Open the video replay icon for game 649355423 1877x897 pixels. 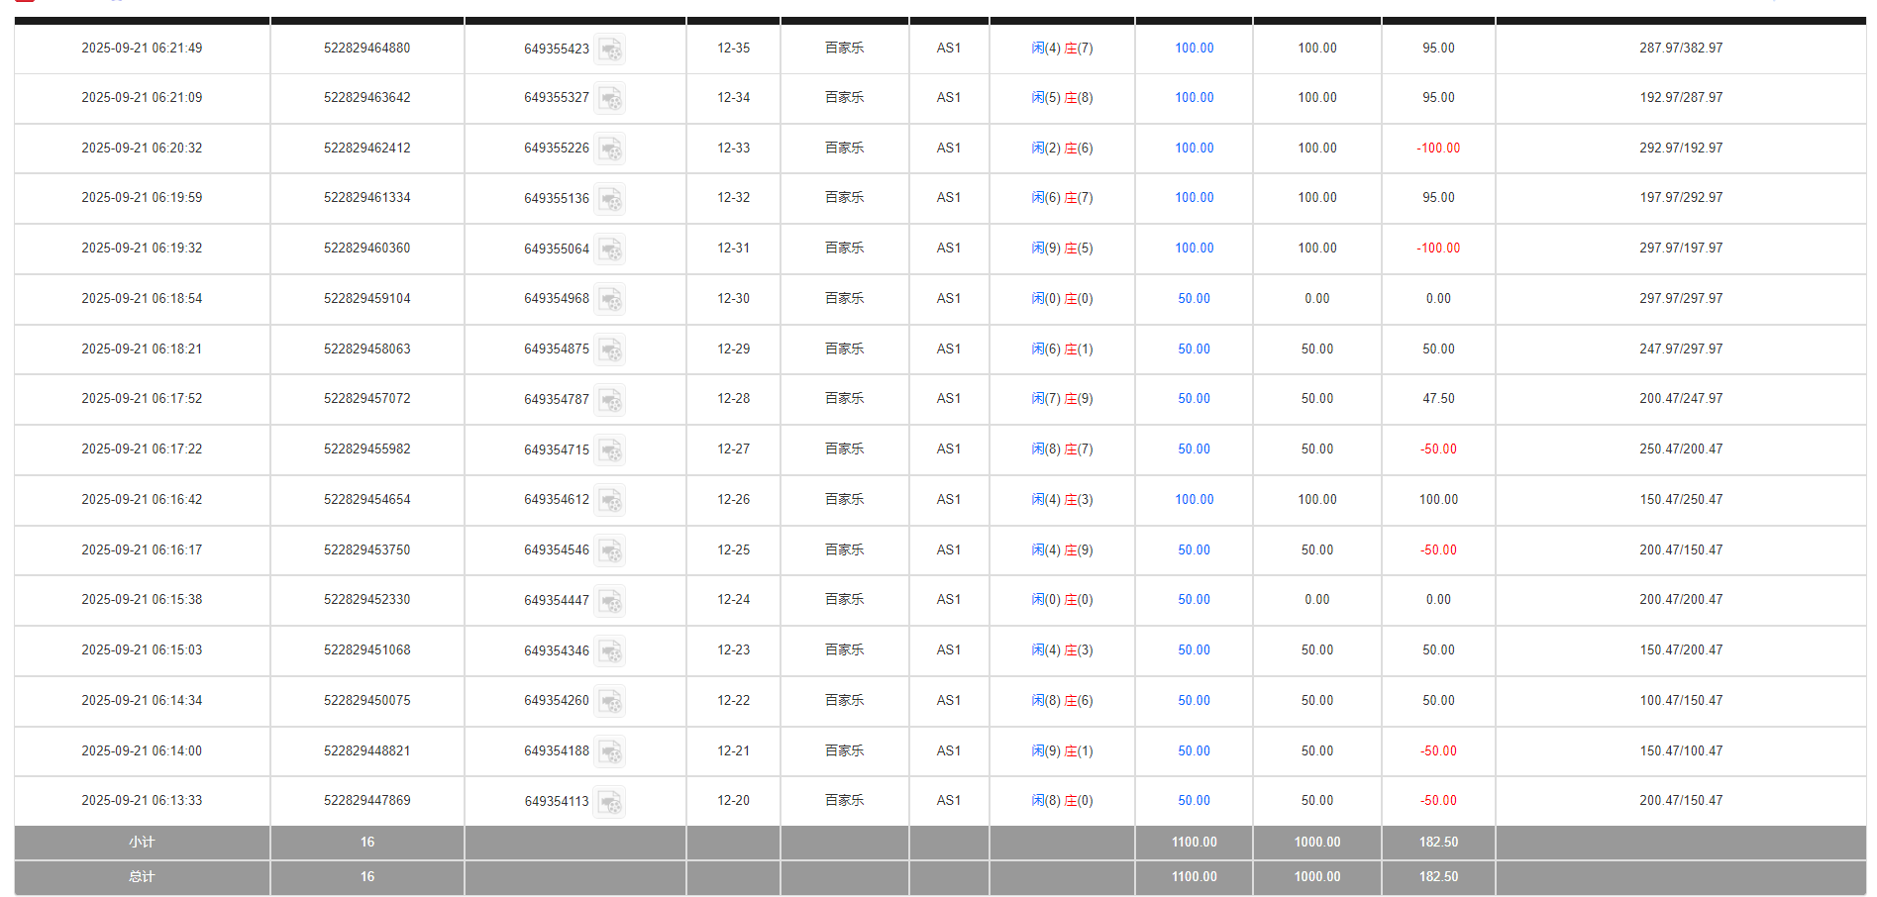[611, 50]
